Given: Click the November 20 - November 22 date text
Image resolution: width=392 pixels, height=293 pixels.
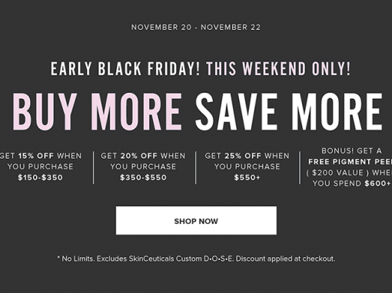Looking at the screenshot, I should (x=196, y=27).
